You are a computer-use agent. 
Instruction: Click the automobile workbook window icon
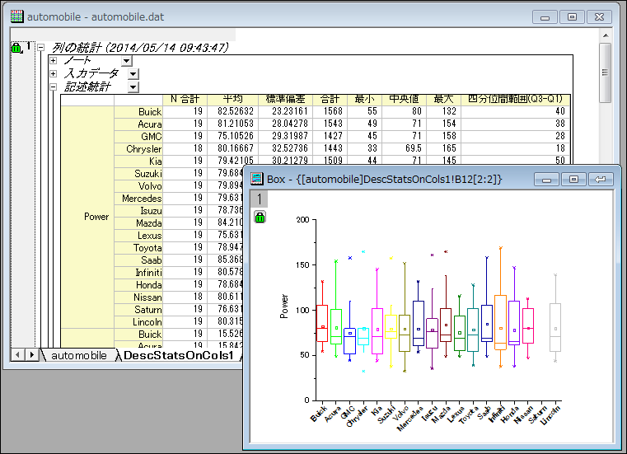pos(16,16)
